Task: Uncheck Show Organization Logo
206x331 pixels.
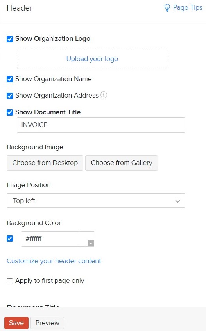Action: 10,39
